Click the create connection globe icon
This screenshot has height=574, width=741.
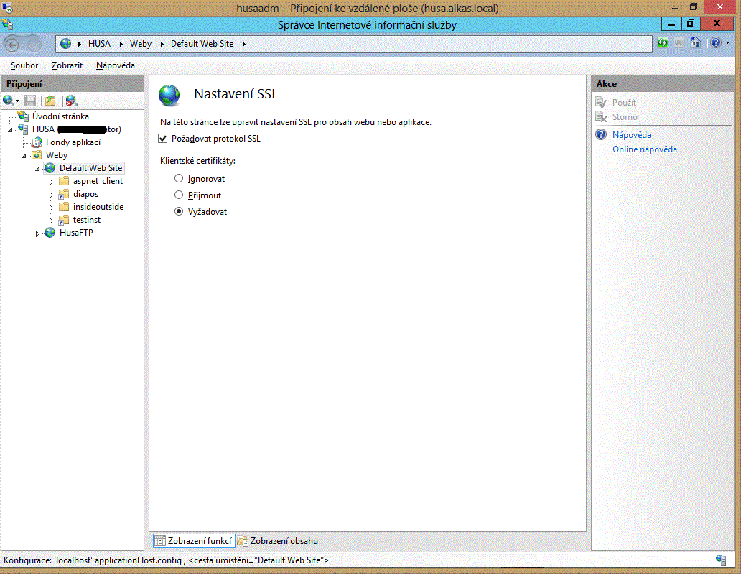(9, 101)
